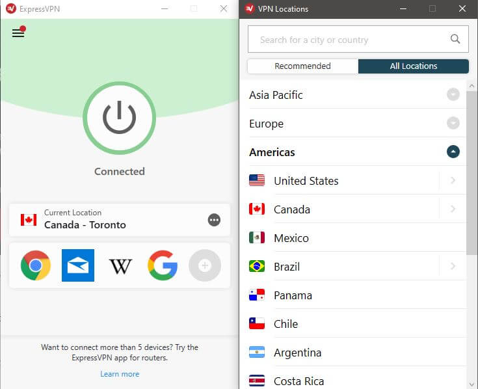Click the search field for city or country
The height and width of the screenshot is (389, 478).
pyautogui.click(x=358, y=39)
